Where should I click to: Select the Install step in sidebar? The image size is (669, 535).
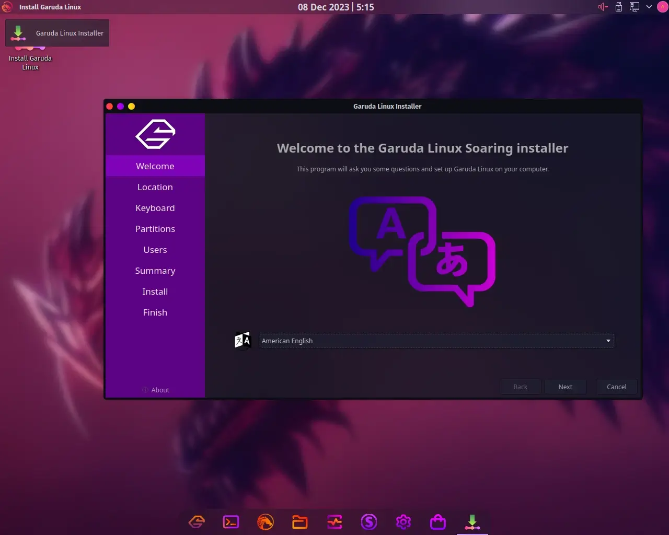tap(155, 292)
